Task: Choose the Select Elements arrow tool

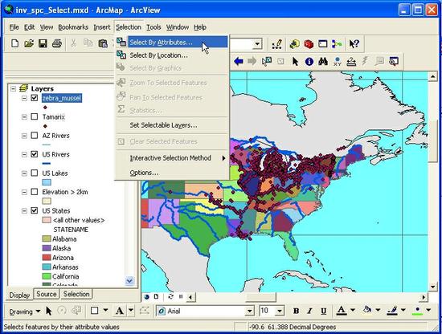Action: [295, 61]
